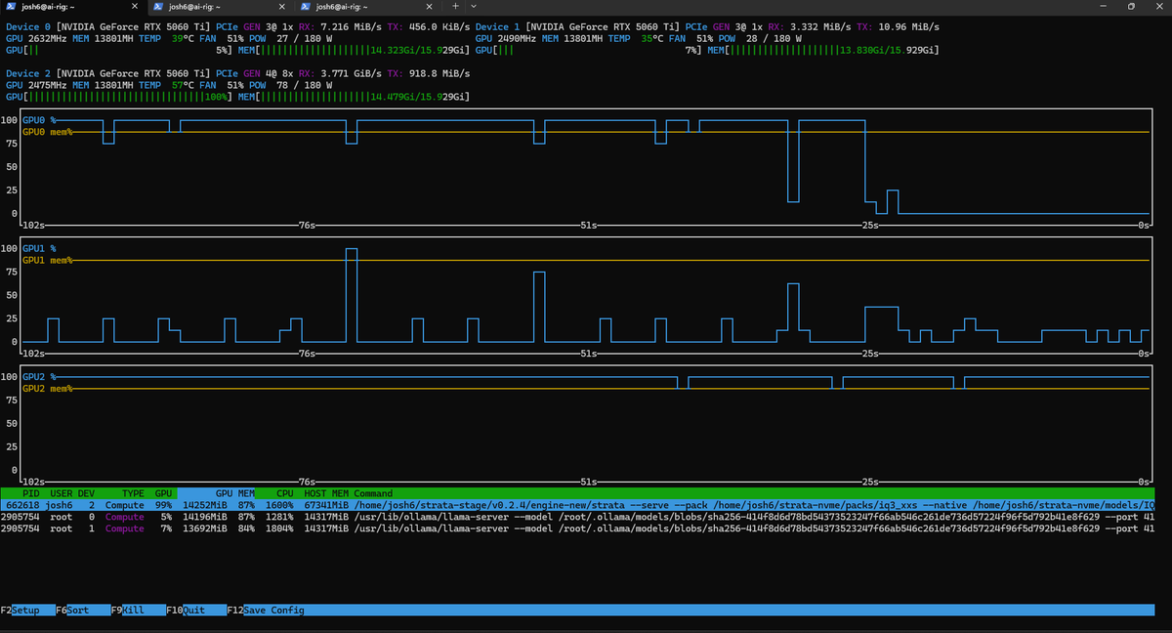Click the TX: 918.8 MiB/s value
1172x633 pixels.
427,73
